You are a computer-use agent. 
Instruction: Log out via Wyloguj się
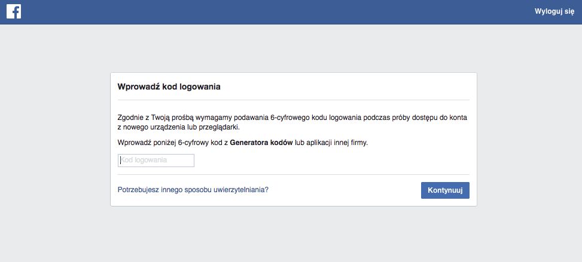coord(554,12)
